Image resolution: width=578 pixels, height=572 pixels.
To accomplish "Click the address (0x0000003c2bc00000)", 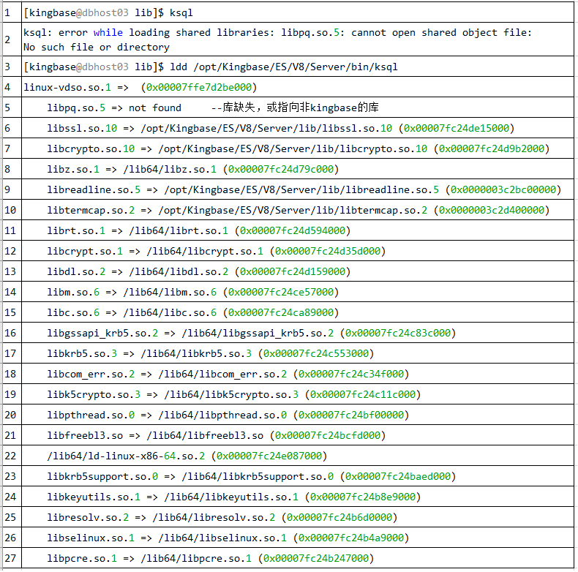I will coord(503,189).
